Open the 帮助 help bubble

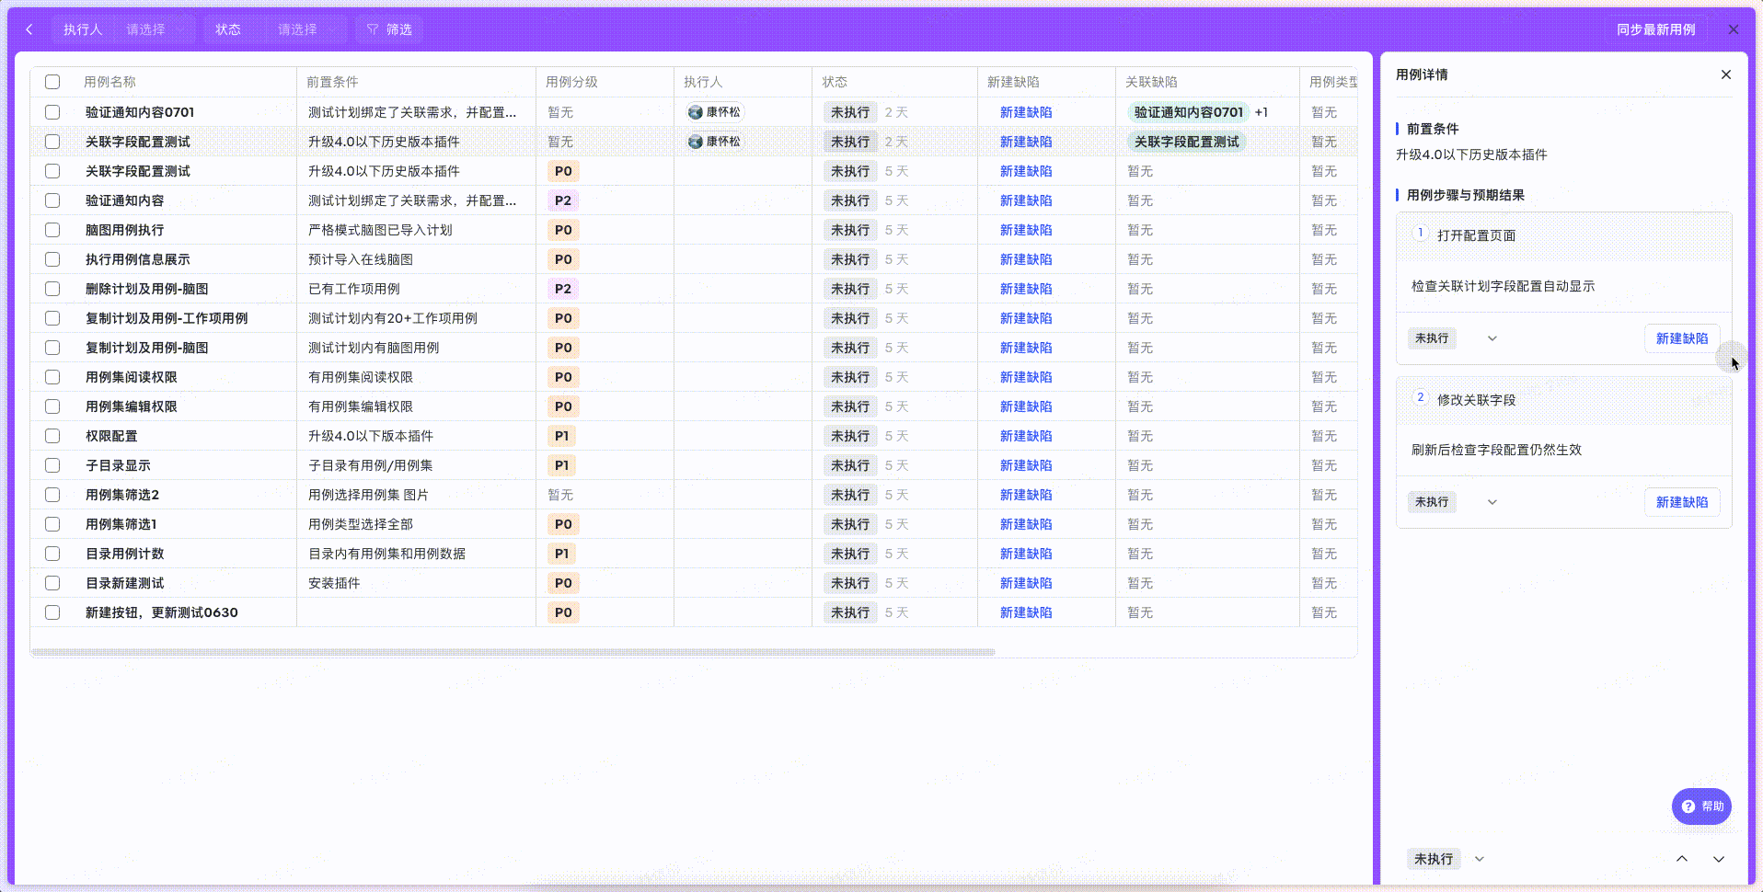pos(1701,806)
